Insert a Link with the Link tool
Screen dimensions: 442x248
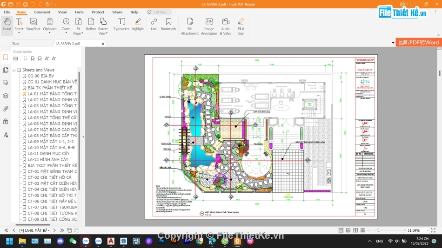coord(154,25)
